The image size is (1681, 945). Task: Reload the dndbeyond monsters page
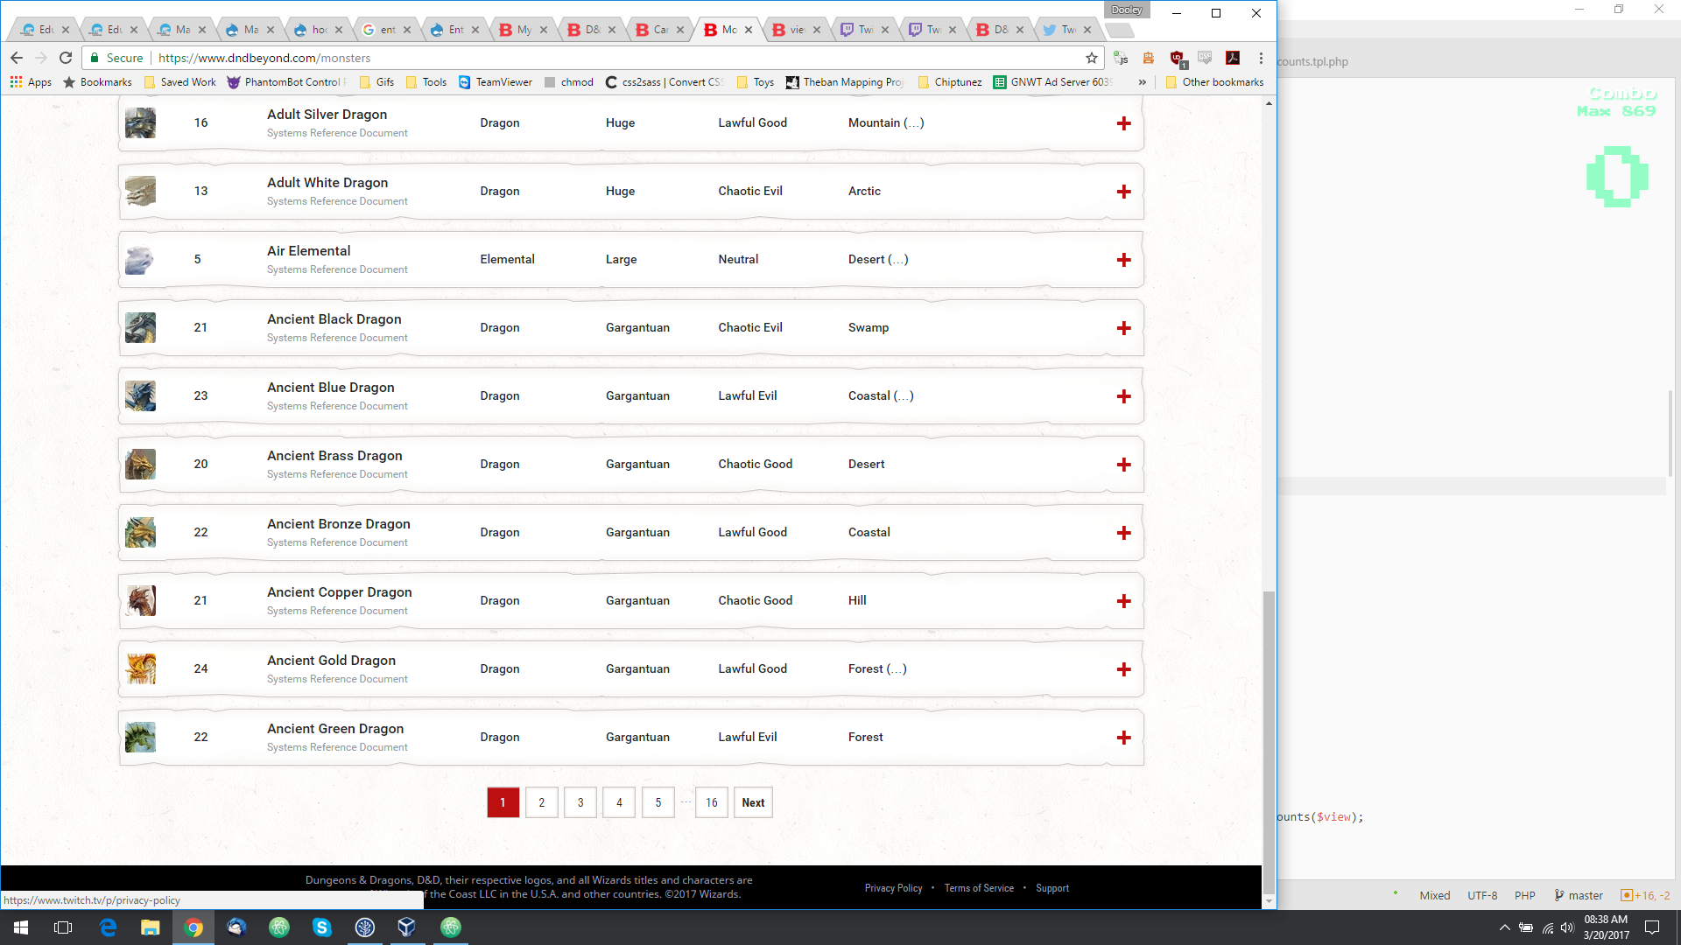[x=66, y=58]
